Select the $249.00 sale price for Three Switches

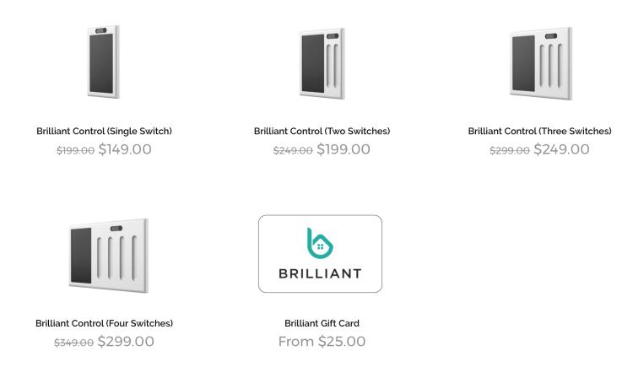pos(561,149)
